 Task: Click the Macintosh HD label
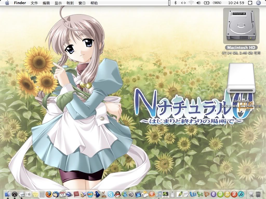(241, 48)
